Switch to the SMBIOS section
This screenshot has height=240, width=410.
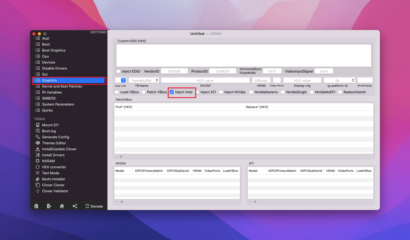coord(49,98)
